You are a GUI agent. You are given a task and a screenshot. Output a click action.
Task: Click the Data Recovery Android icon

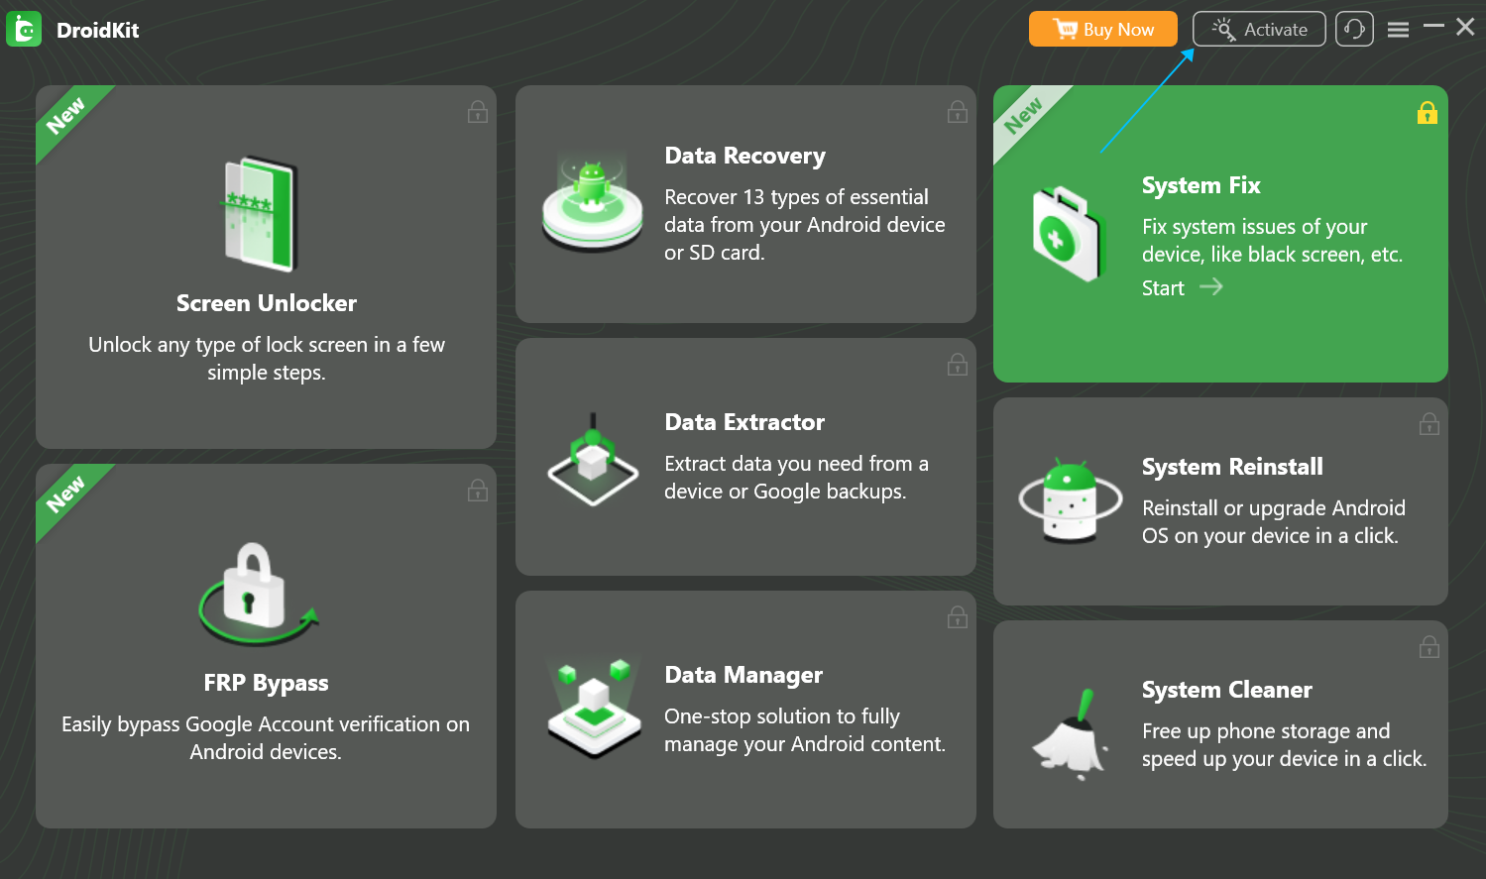[x=592, y=201]
